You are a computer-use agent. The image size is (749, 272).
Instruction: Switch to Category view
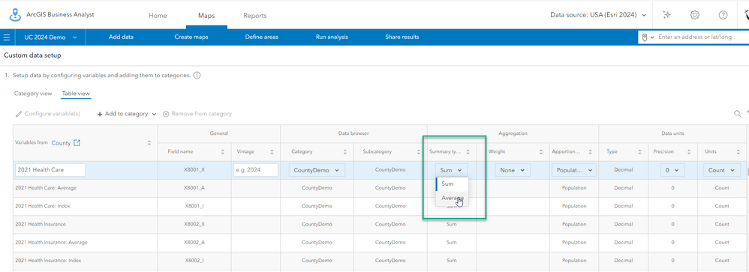[33, 94]
